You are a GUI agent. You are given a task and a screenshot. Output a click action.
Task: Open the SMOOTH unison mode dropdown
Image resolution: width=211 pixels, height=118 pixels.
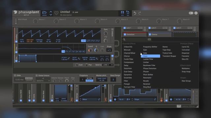point(43,81)
